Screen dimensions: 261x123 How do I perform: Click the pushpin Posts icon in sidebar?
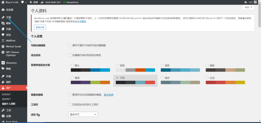(x=3, y=17)
